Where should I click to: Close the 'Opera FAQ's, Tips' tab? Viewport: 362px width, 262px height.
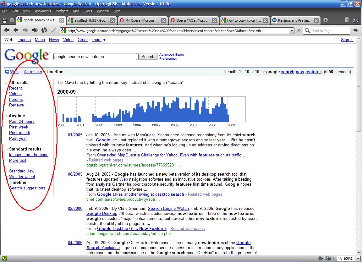[x=215, y=20]
